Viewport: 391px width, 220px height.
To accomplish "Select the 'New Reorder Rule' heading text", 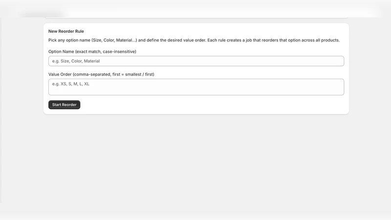I will click(x=66, y=31).
